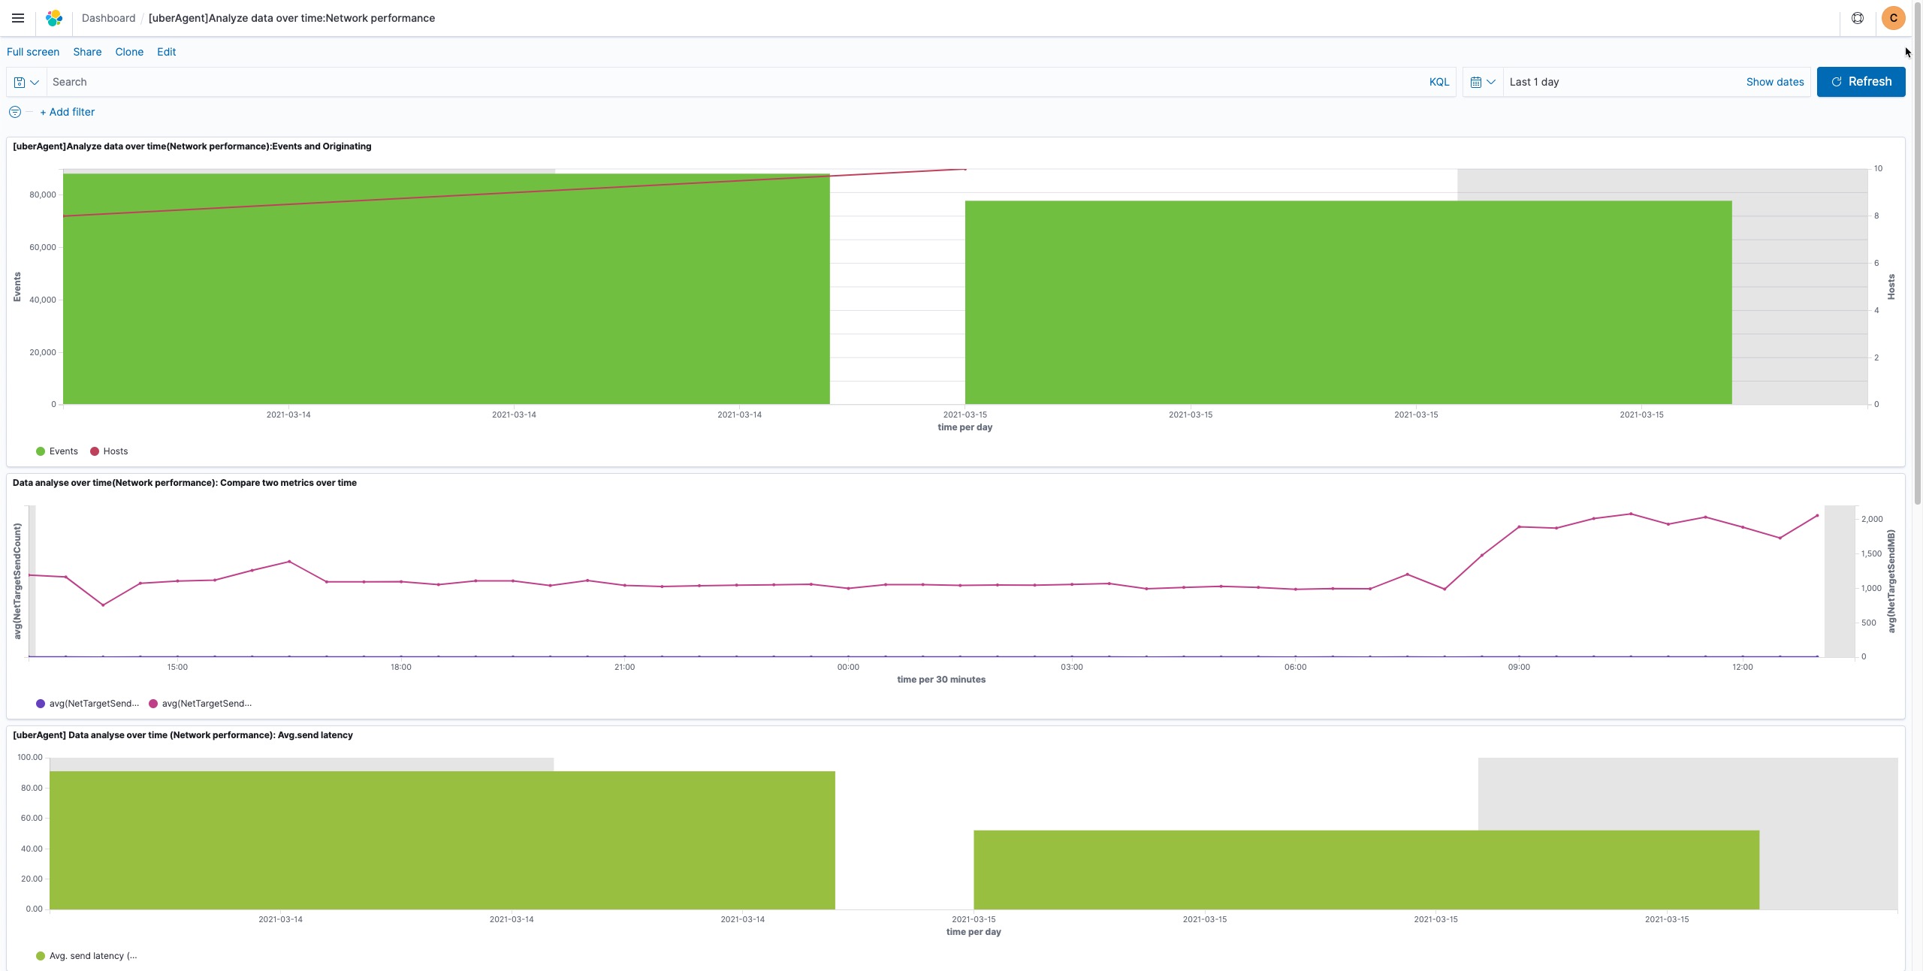Open the hamburger navigation menu

(x=18, y=18)
